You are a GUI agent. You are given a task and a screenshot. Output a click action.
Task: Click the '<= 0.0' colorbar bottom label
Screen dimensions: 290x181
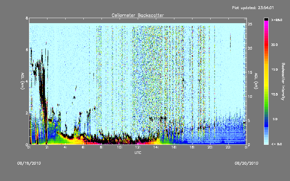[x=277, y=144]
